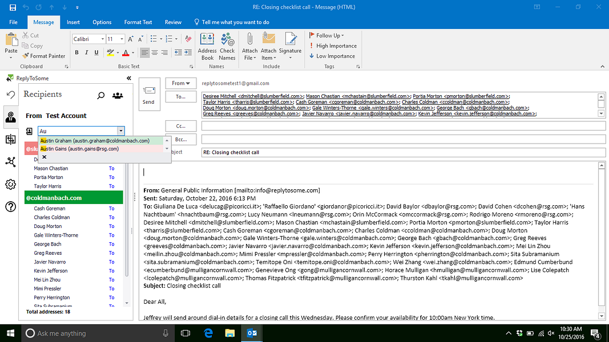Save the message with the disk icon
The height and width of the screenshot is (342, 609).
pyautogui.click(x=13, y=7)
